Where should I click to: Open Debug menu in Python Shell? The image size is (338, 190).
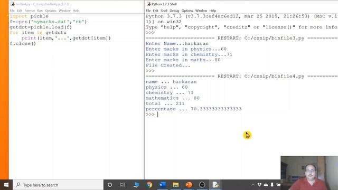[x=174, y=11]
